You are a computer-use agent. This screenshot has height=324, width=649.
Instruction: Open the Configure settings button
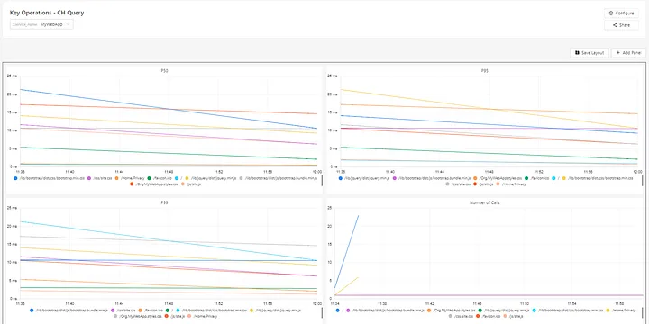coord(621,13)
